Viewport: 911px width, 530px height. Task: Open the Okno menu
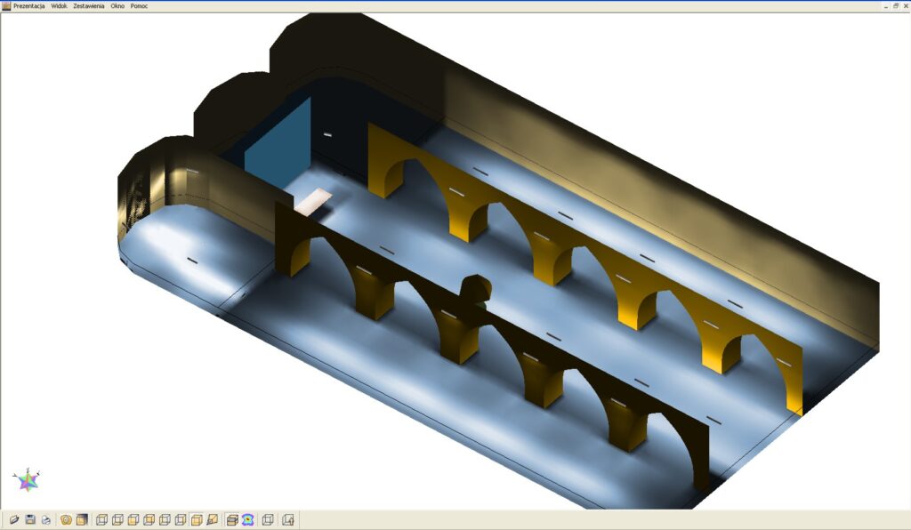point(117,6)
